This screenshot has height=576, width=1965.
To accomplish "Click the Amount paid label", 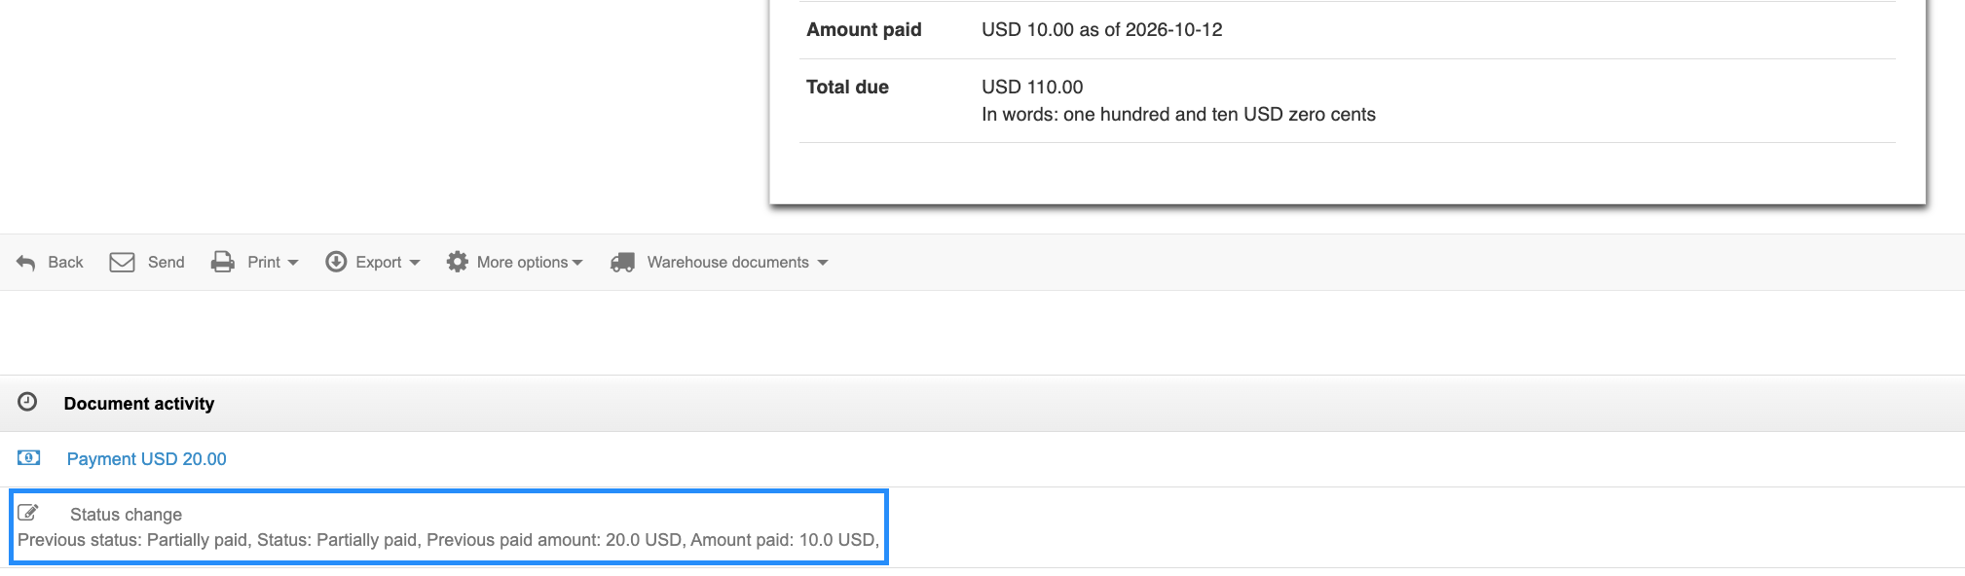I will coord(864,30).
